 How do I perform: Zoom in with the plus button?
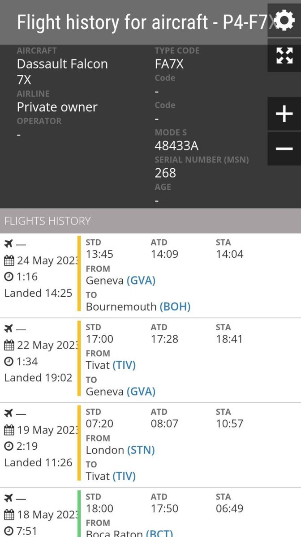pos(284,114)
